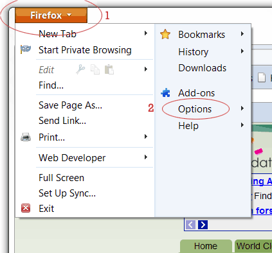Open the Add-ons entry
This screenshot has height=253, width=272.
coord(197,93)
